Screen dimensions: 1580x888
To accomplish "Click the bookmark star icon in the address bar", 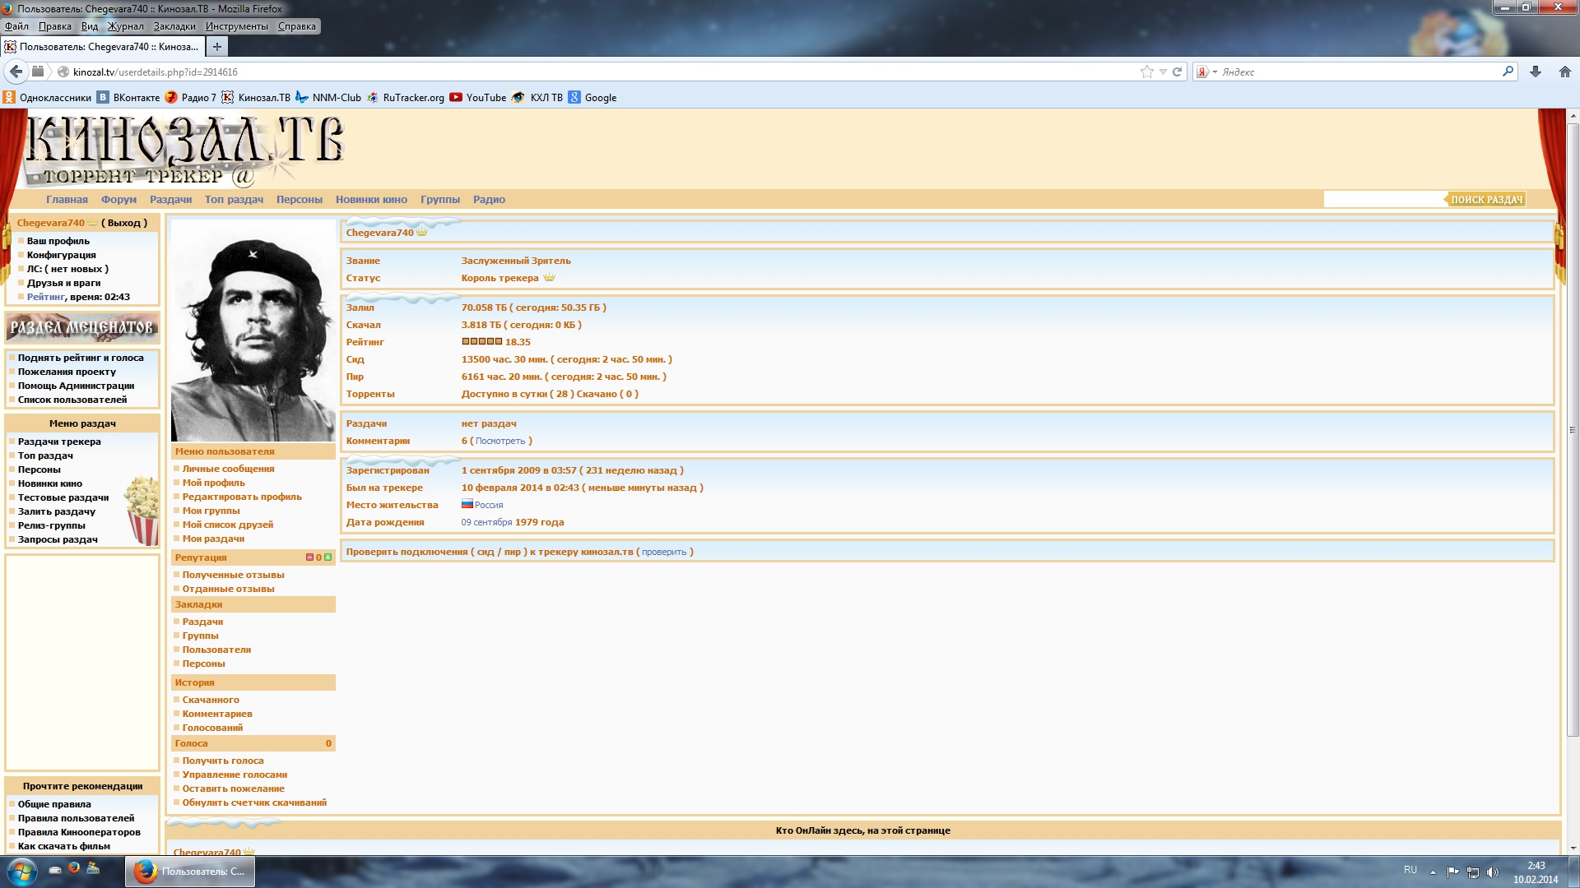I will 1146,72.
